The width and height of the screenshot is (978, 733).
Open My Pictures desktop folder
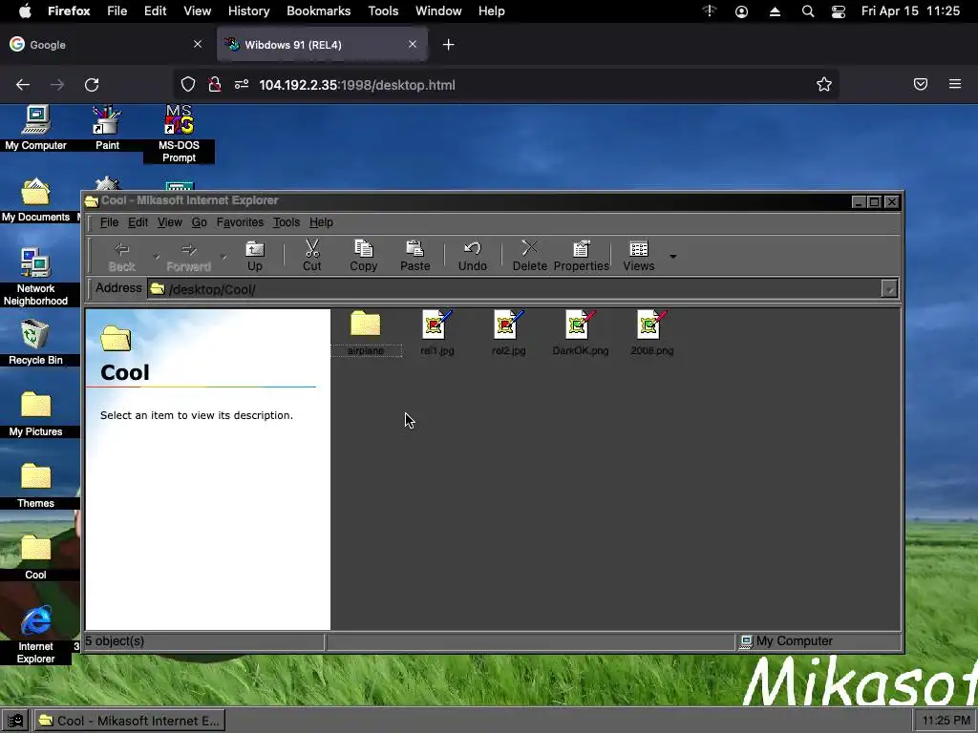pyautogui.click(x=35, y=414)
